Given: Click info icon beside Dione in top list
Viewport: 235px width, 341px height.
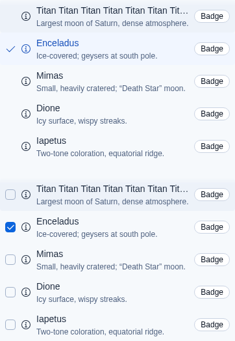Looking at the screenshot, I should [26, 114].
